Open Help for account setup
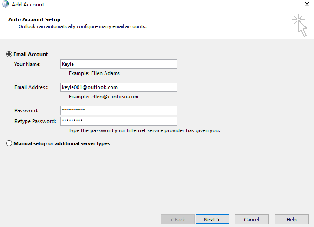Image resolution: width=314 pixels, height=227 pixels. (292, 219)
